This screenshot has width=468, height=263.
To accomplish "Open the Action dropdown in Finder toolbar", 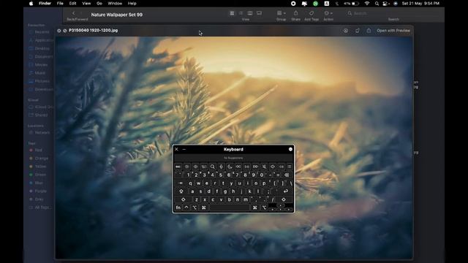I will [328, 13].
